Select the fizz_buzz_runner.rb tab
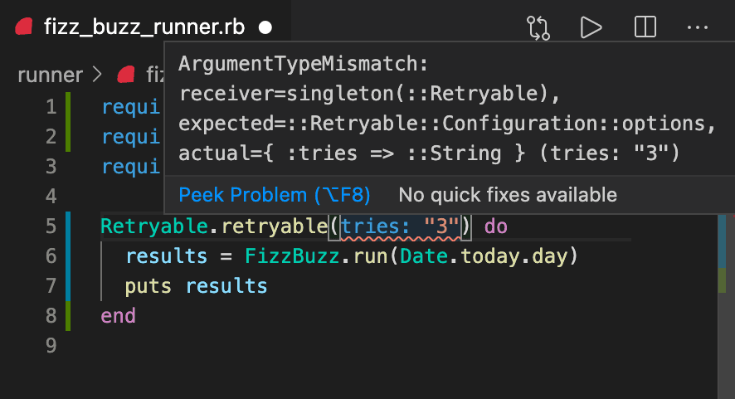Image resolution: width=735 pixels, height=399 pixels. (x=144, y=27)
